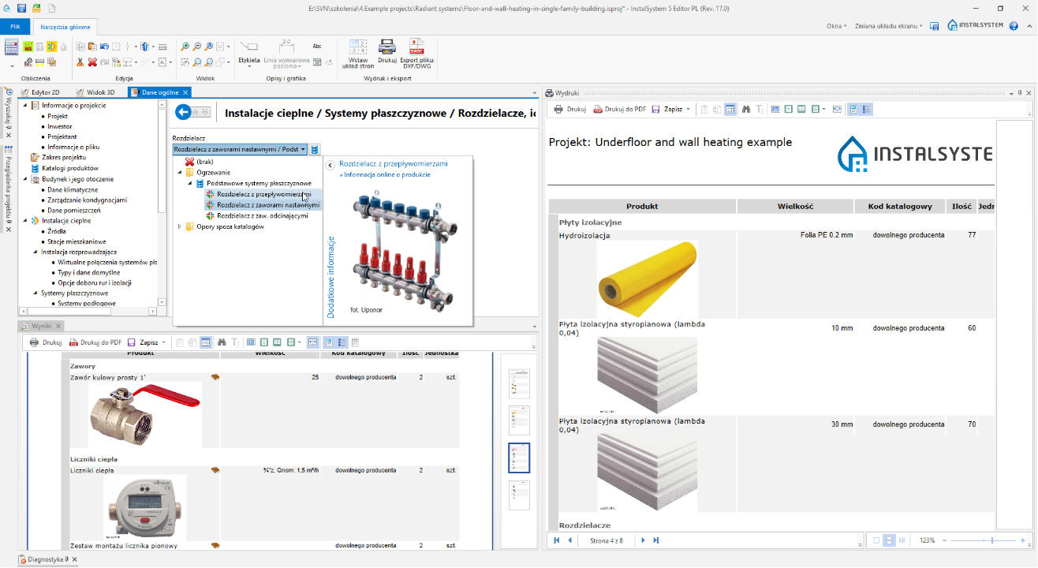Go to previous page in Wydruki
This screenshot has width=1038, height=568.
click(569, 540)
